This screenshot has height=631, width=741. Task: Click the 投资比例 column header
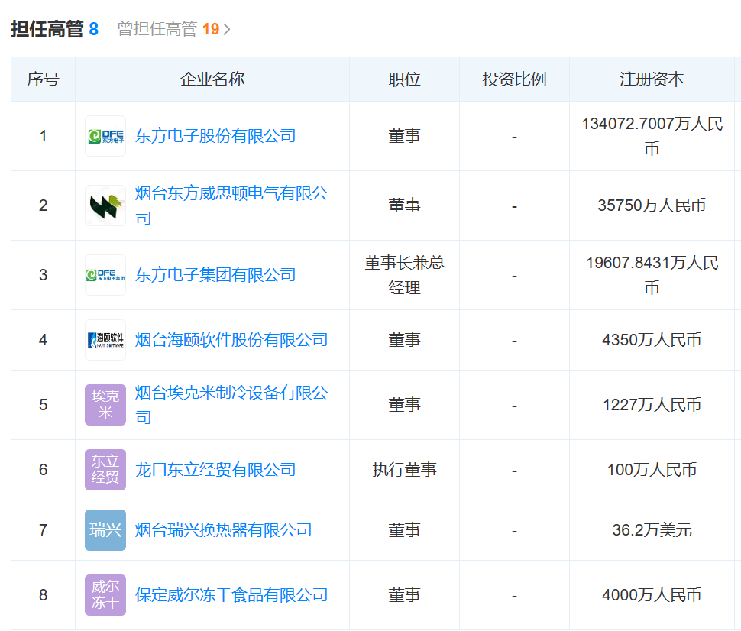point(514,79)
